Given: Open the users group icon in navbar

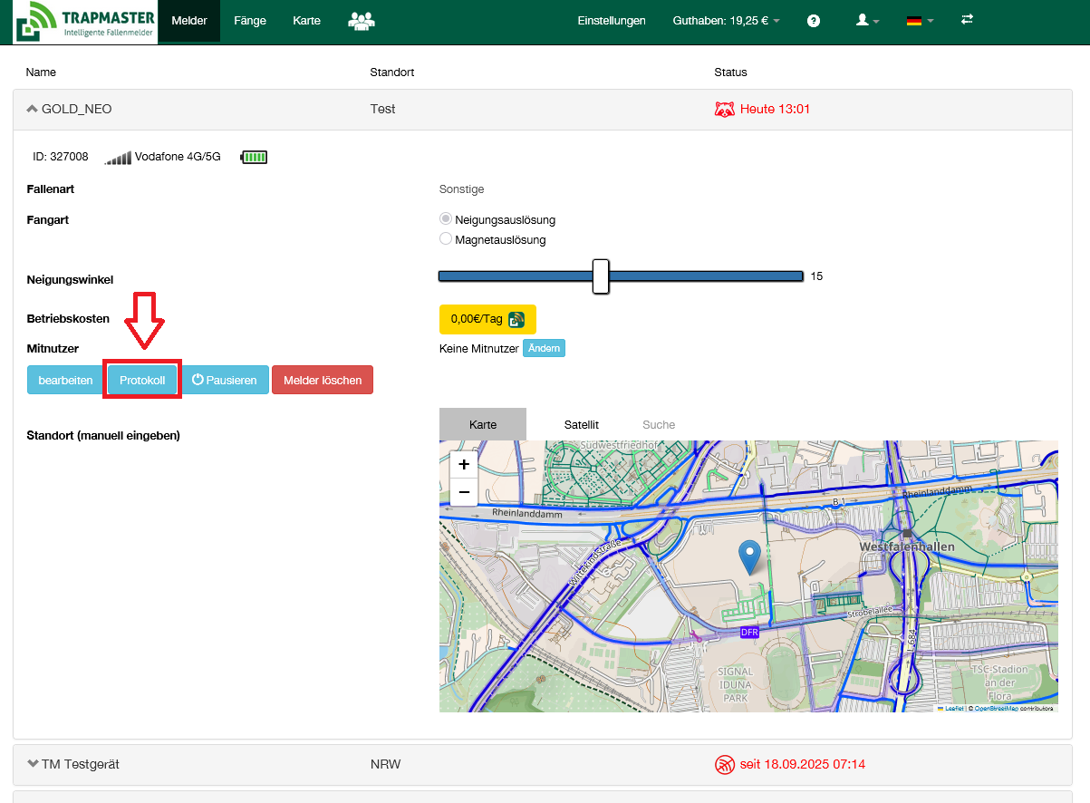Looking at the screenshot, I should pos(362,21).
